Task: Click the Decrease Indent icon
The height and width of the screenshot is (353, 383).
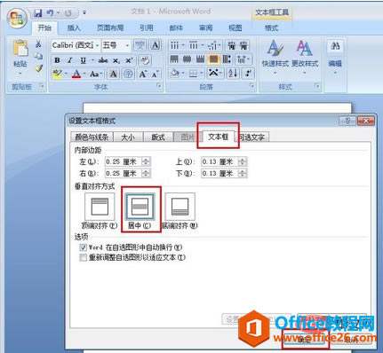Action: [x=231, y=45]
